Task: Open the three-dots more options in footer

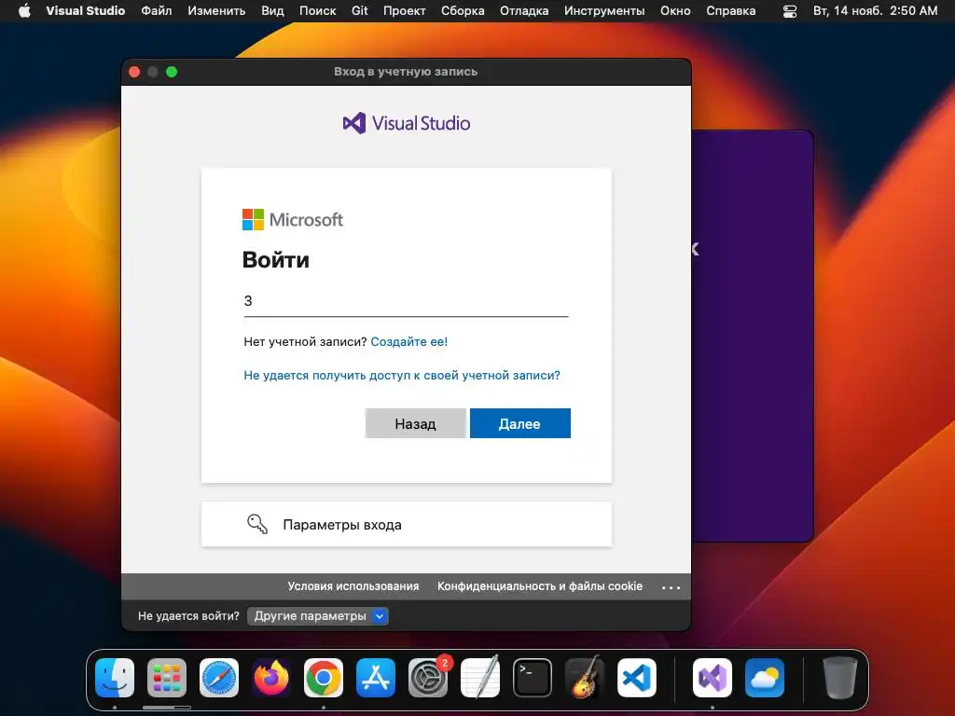Action: (x=671, y=587)
